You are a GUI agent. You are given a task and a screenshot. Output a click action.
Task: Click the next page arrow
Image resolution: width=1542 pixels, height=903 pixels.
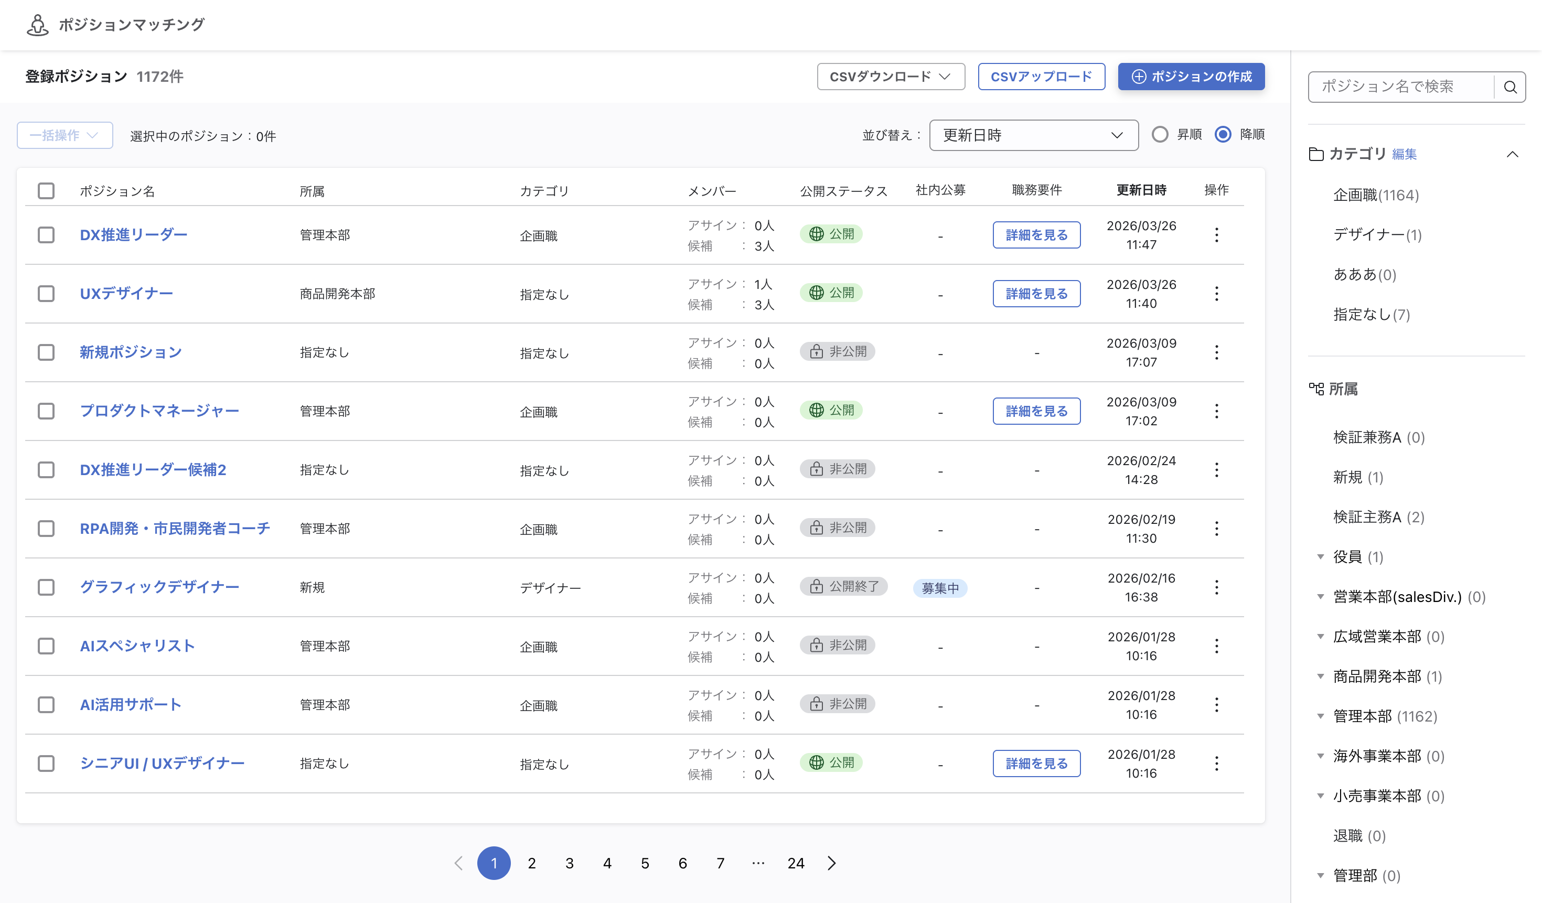coord(831,863)
